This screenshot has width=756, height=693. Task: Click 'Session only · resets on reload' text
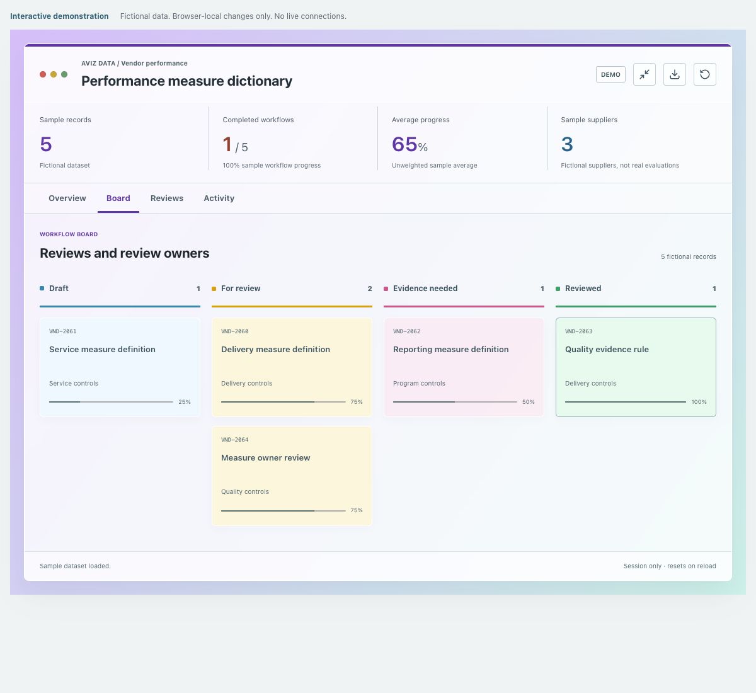tap(670, 566)
